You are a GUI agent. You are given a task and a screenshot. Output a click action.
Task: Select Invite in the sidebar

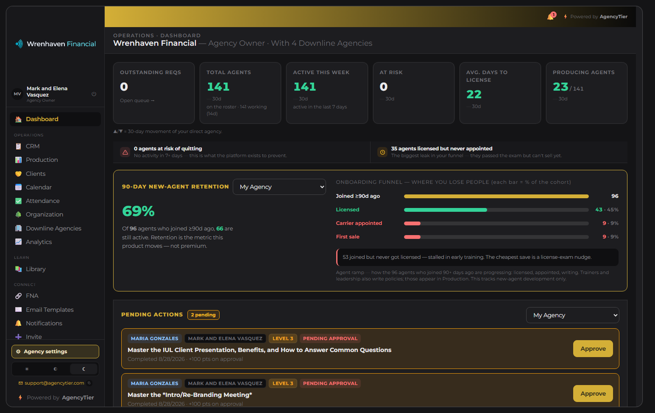(x=55, y=336)
